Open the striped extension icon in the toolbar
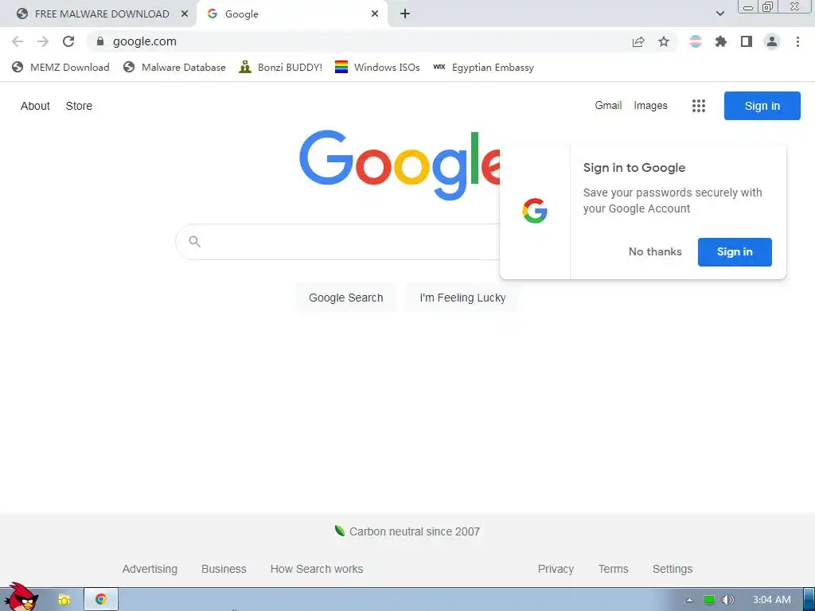Screen dimensions: 815x611 tap(696, 41)
